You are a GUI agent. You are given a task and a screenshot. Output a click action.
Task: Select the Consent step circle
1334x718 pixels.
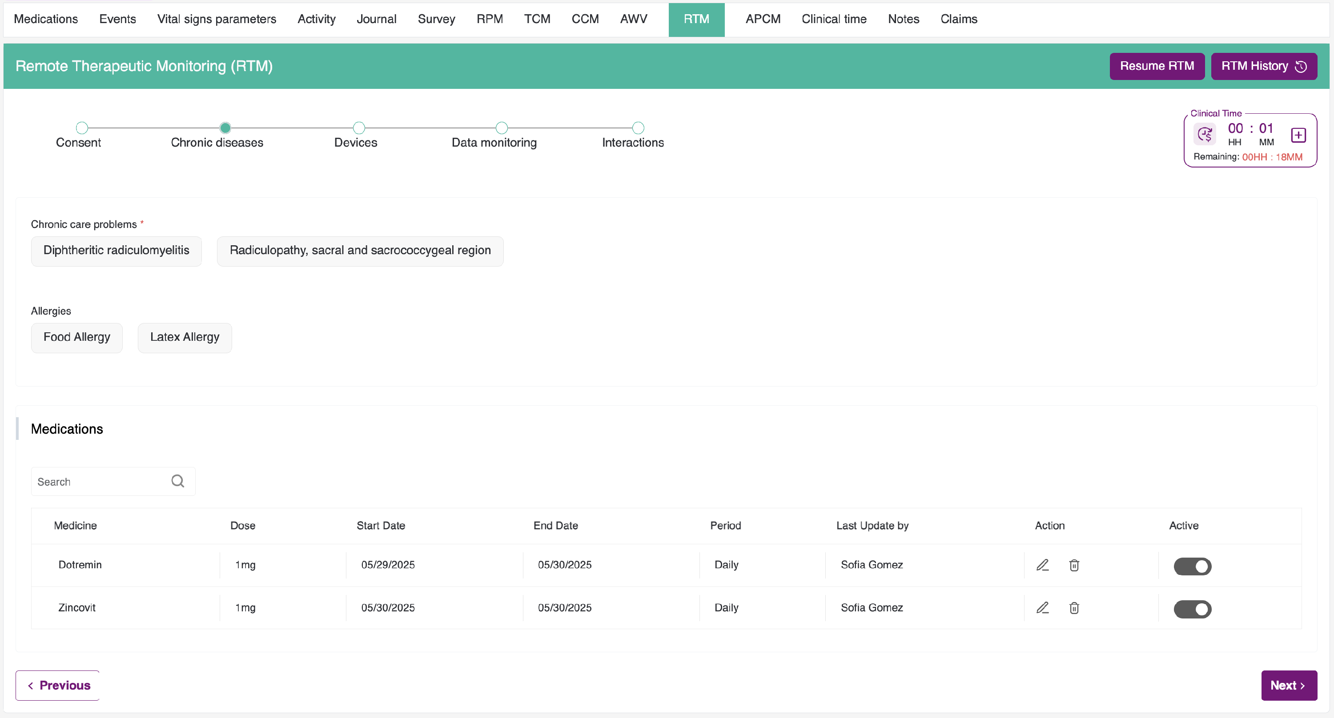click(82, 128)
